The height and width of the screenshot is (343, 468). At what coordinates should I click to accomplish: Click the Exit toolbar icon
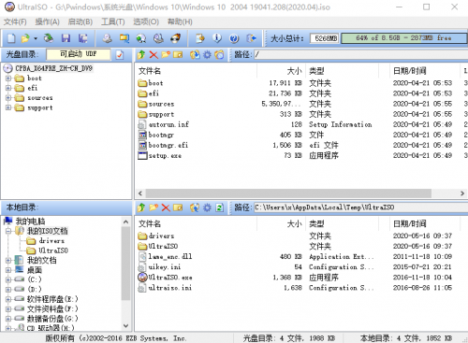(251, 38)
